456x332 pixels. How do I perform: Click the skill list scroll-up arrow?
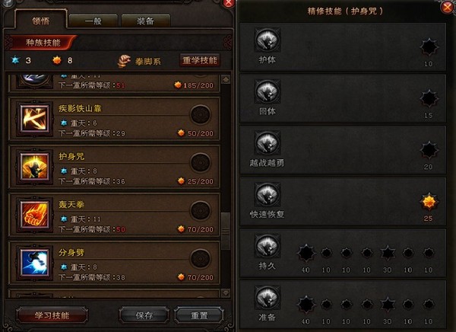(x=226, y=79)
